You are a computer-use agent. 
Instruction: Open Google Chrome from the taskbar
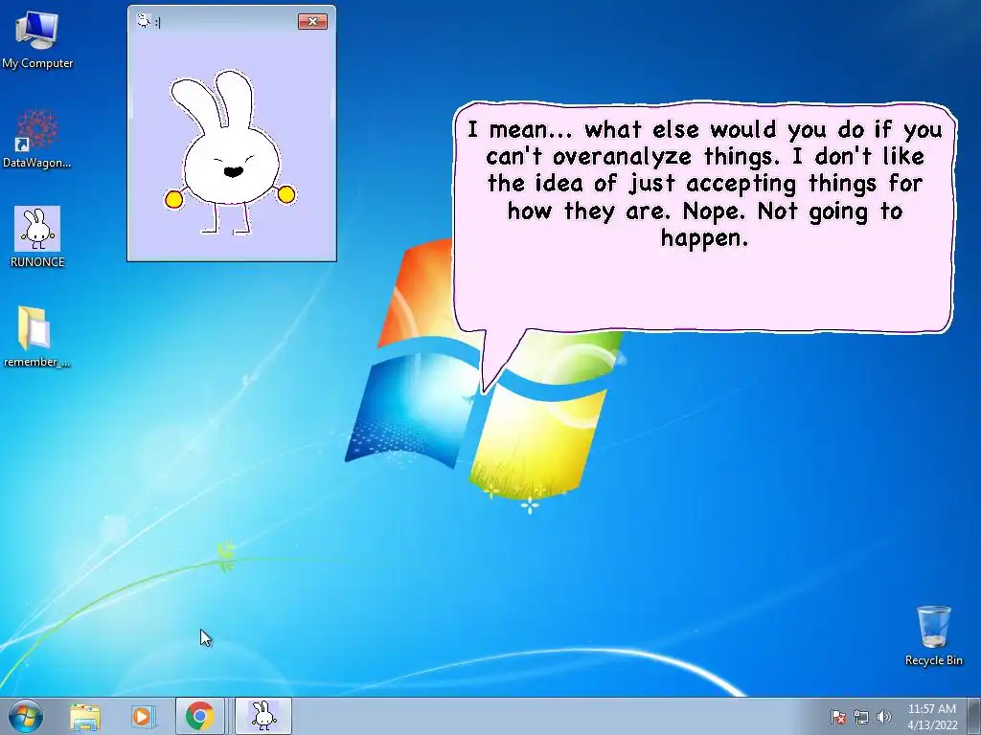pos(199,716)
